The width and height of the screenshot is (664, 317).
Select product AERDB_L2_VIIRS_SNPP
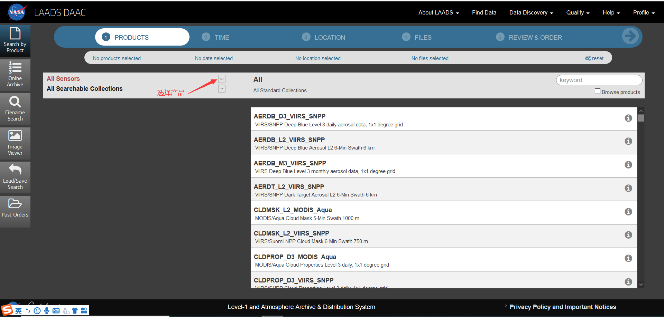pyautogui.click(x=444, y=143)
